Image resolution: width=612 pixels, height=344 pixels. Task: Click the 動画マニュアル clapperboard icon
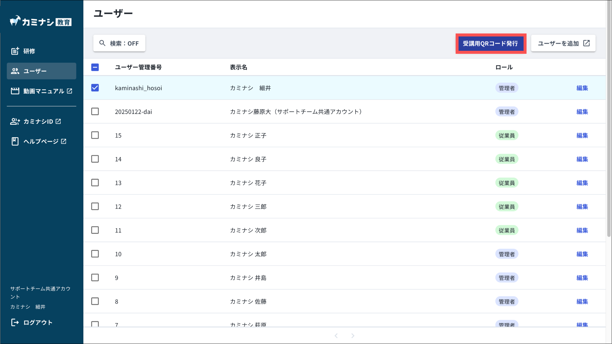(15, 91)
